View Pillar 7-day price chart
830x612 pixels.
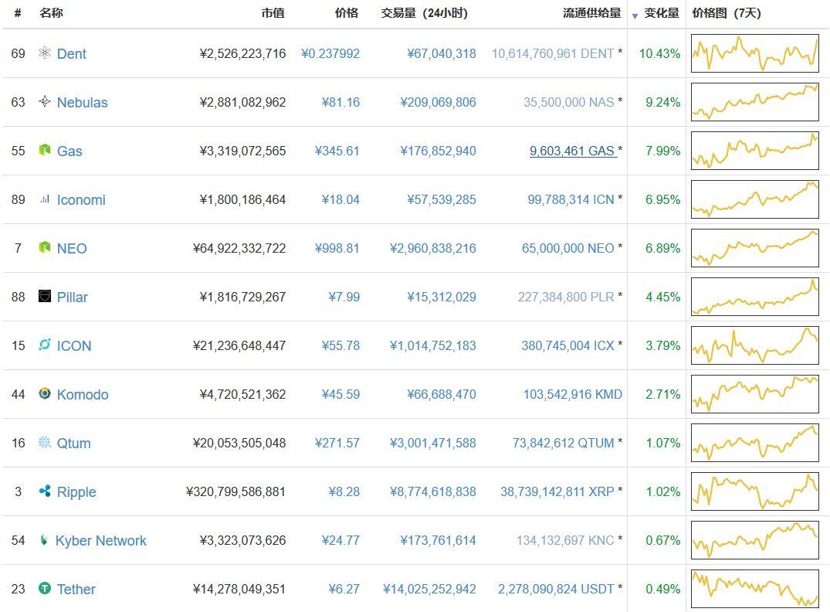755,297
